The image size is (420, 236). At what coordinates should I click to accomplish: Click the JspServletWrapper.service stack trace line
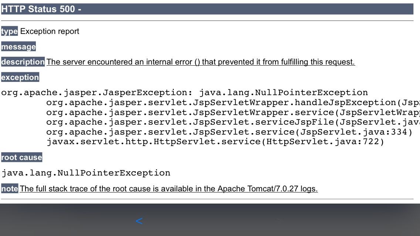pyautogui.click(x=232, y=112)
